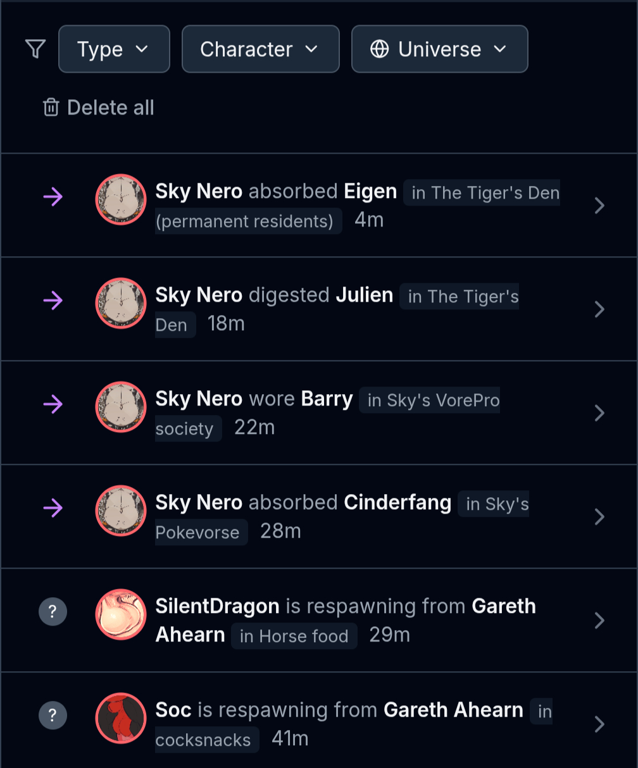Click the purple arrow beside the Eigen entry
This screenshot has width=638, height=768.
[53, 197]
